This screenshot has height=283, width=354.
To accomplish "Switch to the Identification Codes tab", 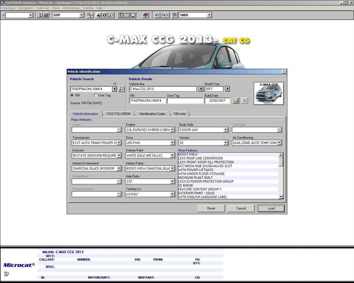I will click(152, 114).
